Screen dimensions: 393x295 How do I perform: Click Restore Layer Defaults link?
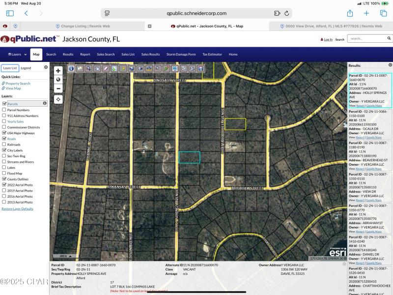17,208
